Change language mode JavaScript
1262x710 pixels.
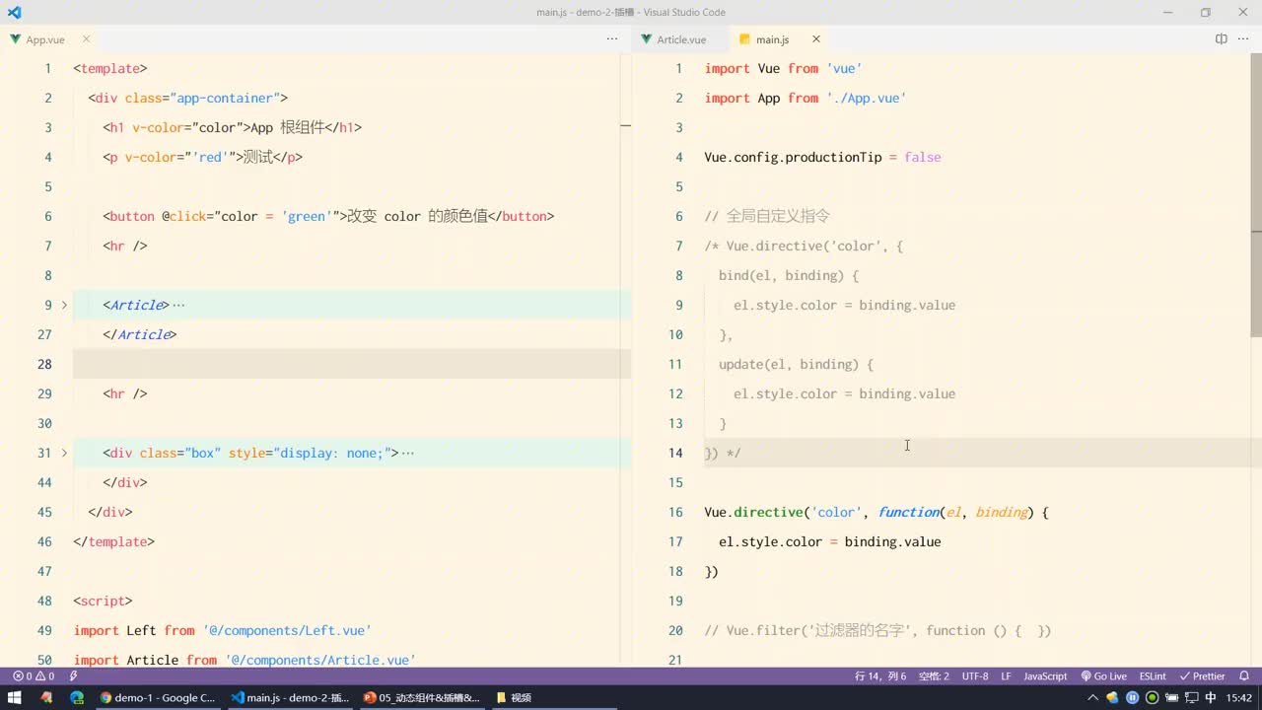(x=1045, y=676)
